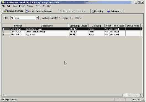Open the Tools menu
Screen dimensions: 146x102
(x=38, y=6)
